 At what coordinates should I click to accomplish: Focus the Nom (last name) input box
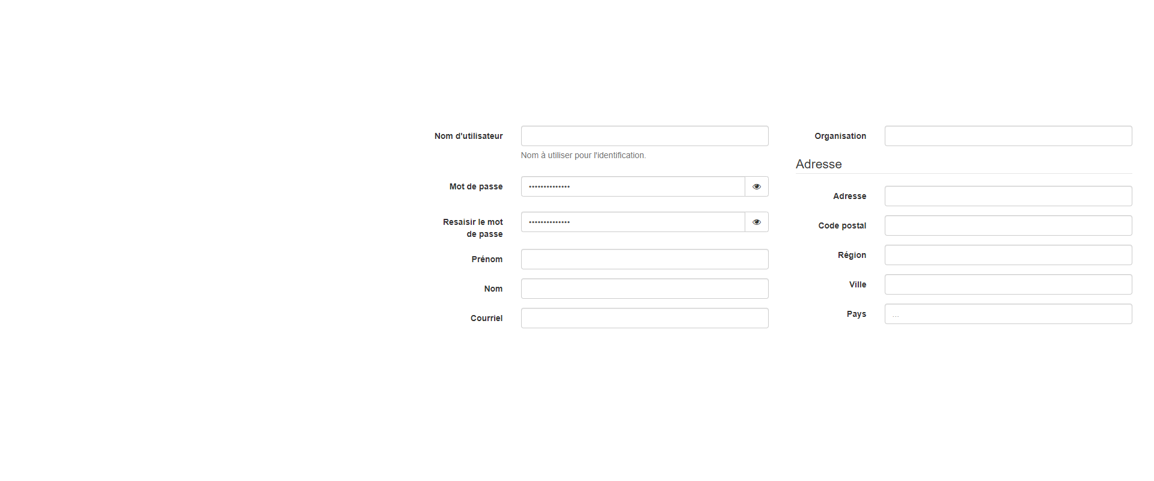[x=644, y=289]
